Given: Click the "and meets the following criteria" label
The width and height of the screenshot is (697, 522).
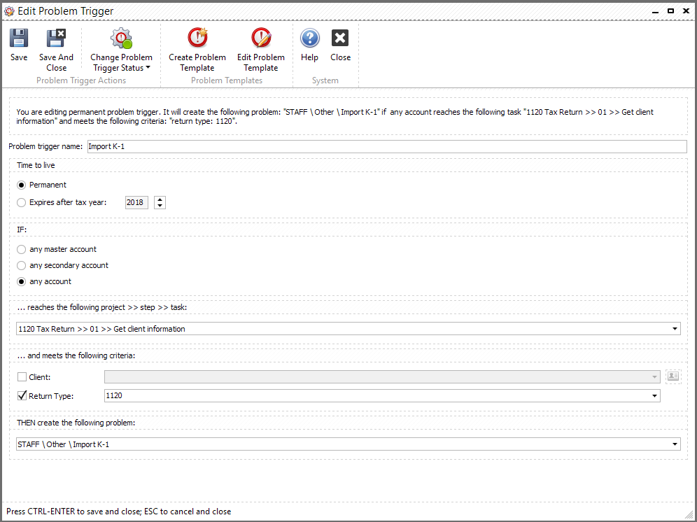Looking at the screenshot, I should (76, 355).
